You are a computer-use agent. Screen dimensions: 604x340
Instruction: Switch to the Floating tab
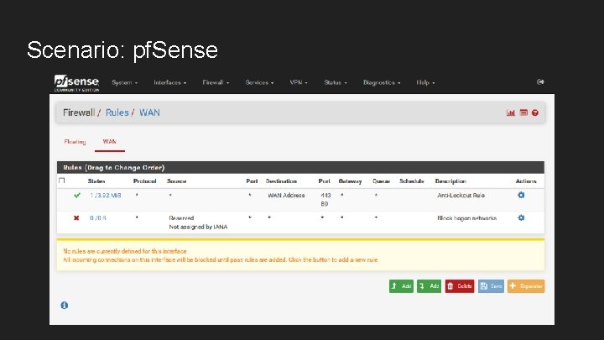(75, 142)
